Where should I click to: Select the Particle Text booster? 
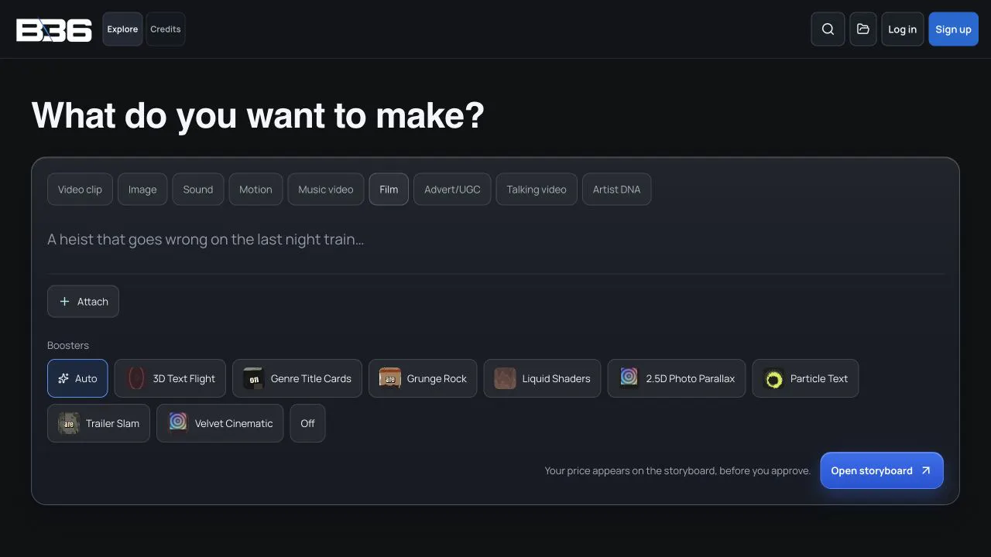pos(805,378)
